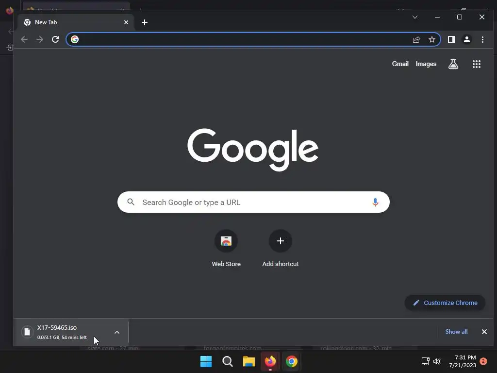The width and height of the screenshot is (497, 373).
Task: Click back arrow in background Firefox window
Action: click(11, 31)
